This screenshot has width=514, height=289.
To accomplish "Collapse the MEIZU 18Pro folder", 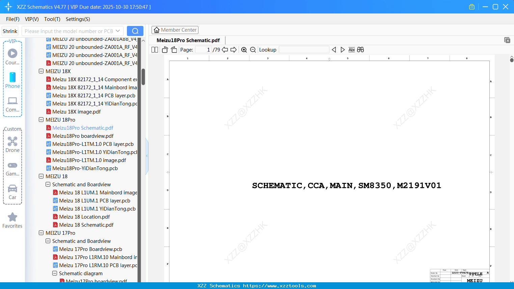I will coord(41,120).
